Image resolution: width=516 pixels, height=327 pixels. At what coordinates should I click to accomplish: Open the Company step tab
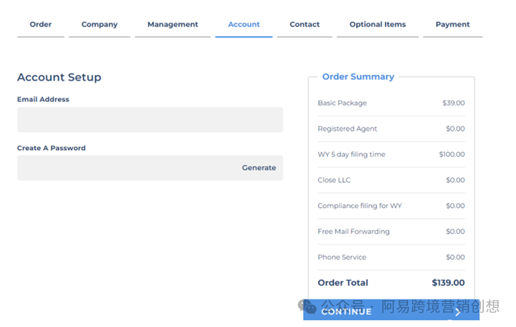pyautogui.click(x=100, y=24)
